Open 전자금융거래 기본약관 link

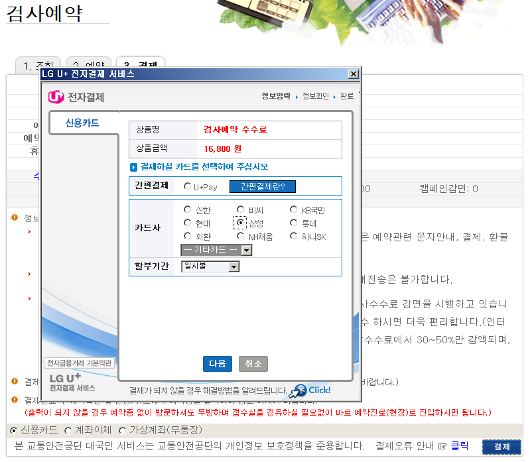click(80, 363)
